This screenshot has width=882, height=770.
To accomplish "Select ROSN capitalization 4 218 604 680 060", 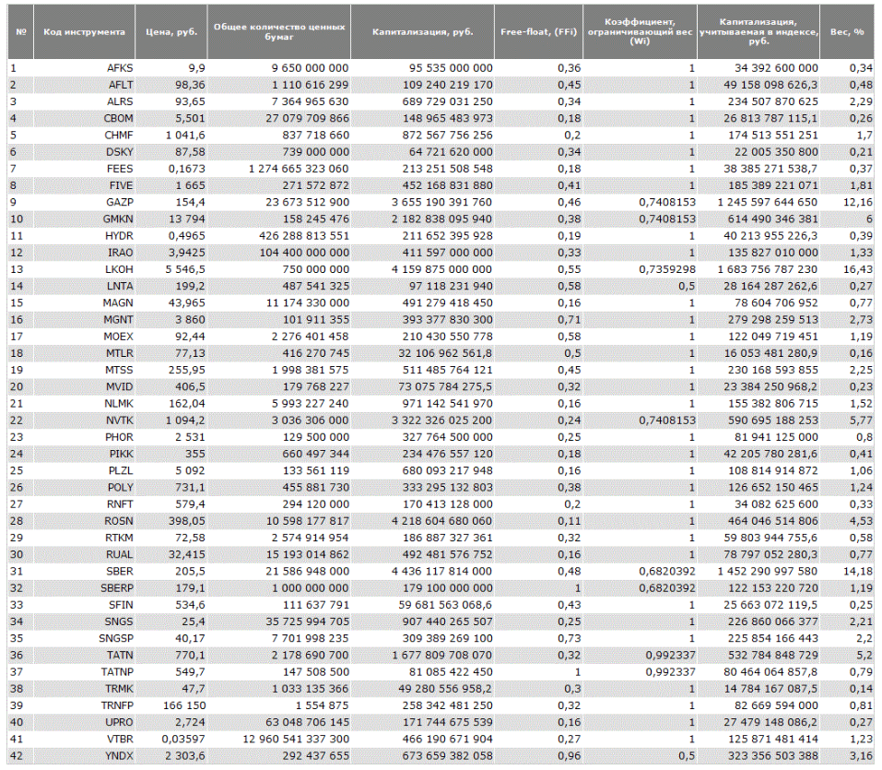I will point(442,521).
